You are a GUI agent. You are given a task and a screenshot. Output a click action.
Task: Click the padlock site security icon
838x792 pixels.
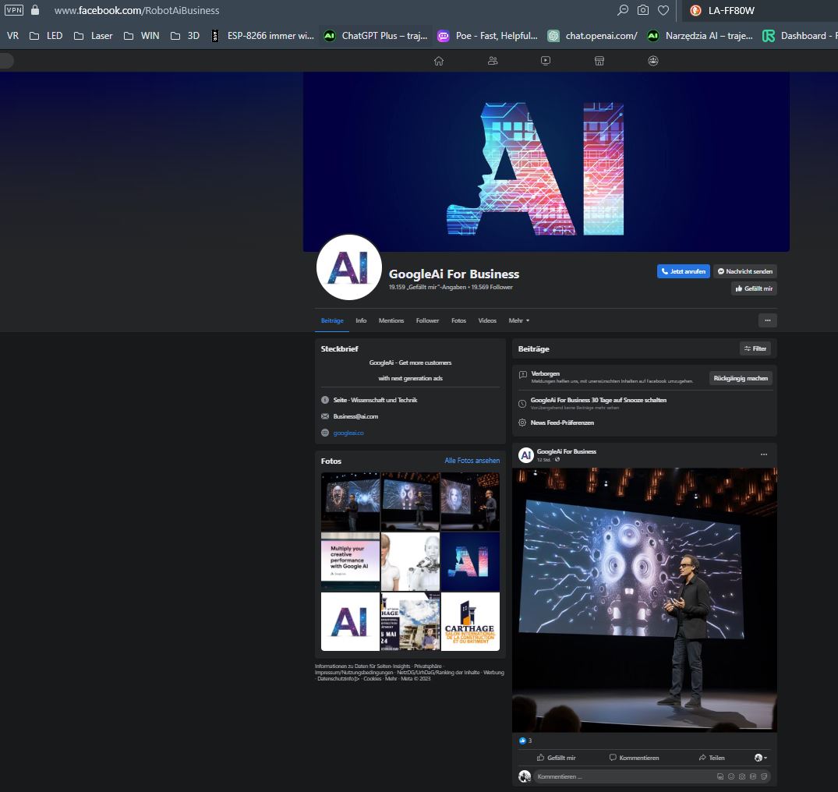tap(35, 9)
